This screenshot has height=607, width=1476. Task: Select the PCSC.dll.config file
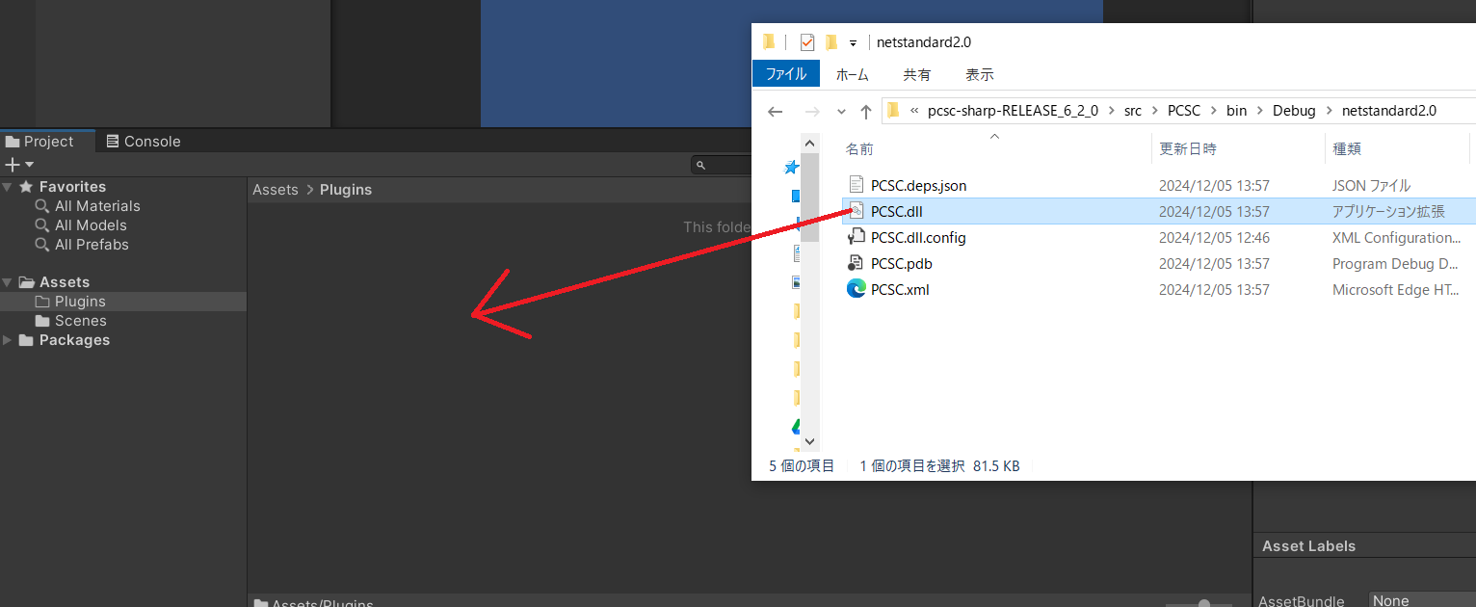[x=1158, y=237]
